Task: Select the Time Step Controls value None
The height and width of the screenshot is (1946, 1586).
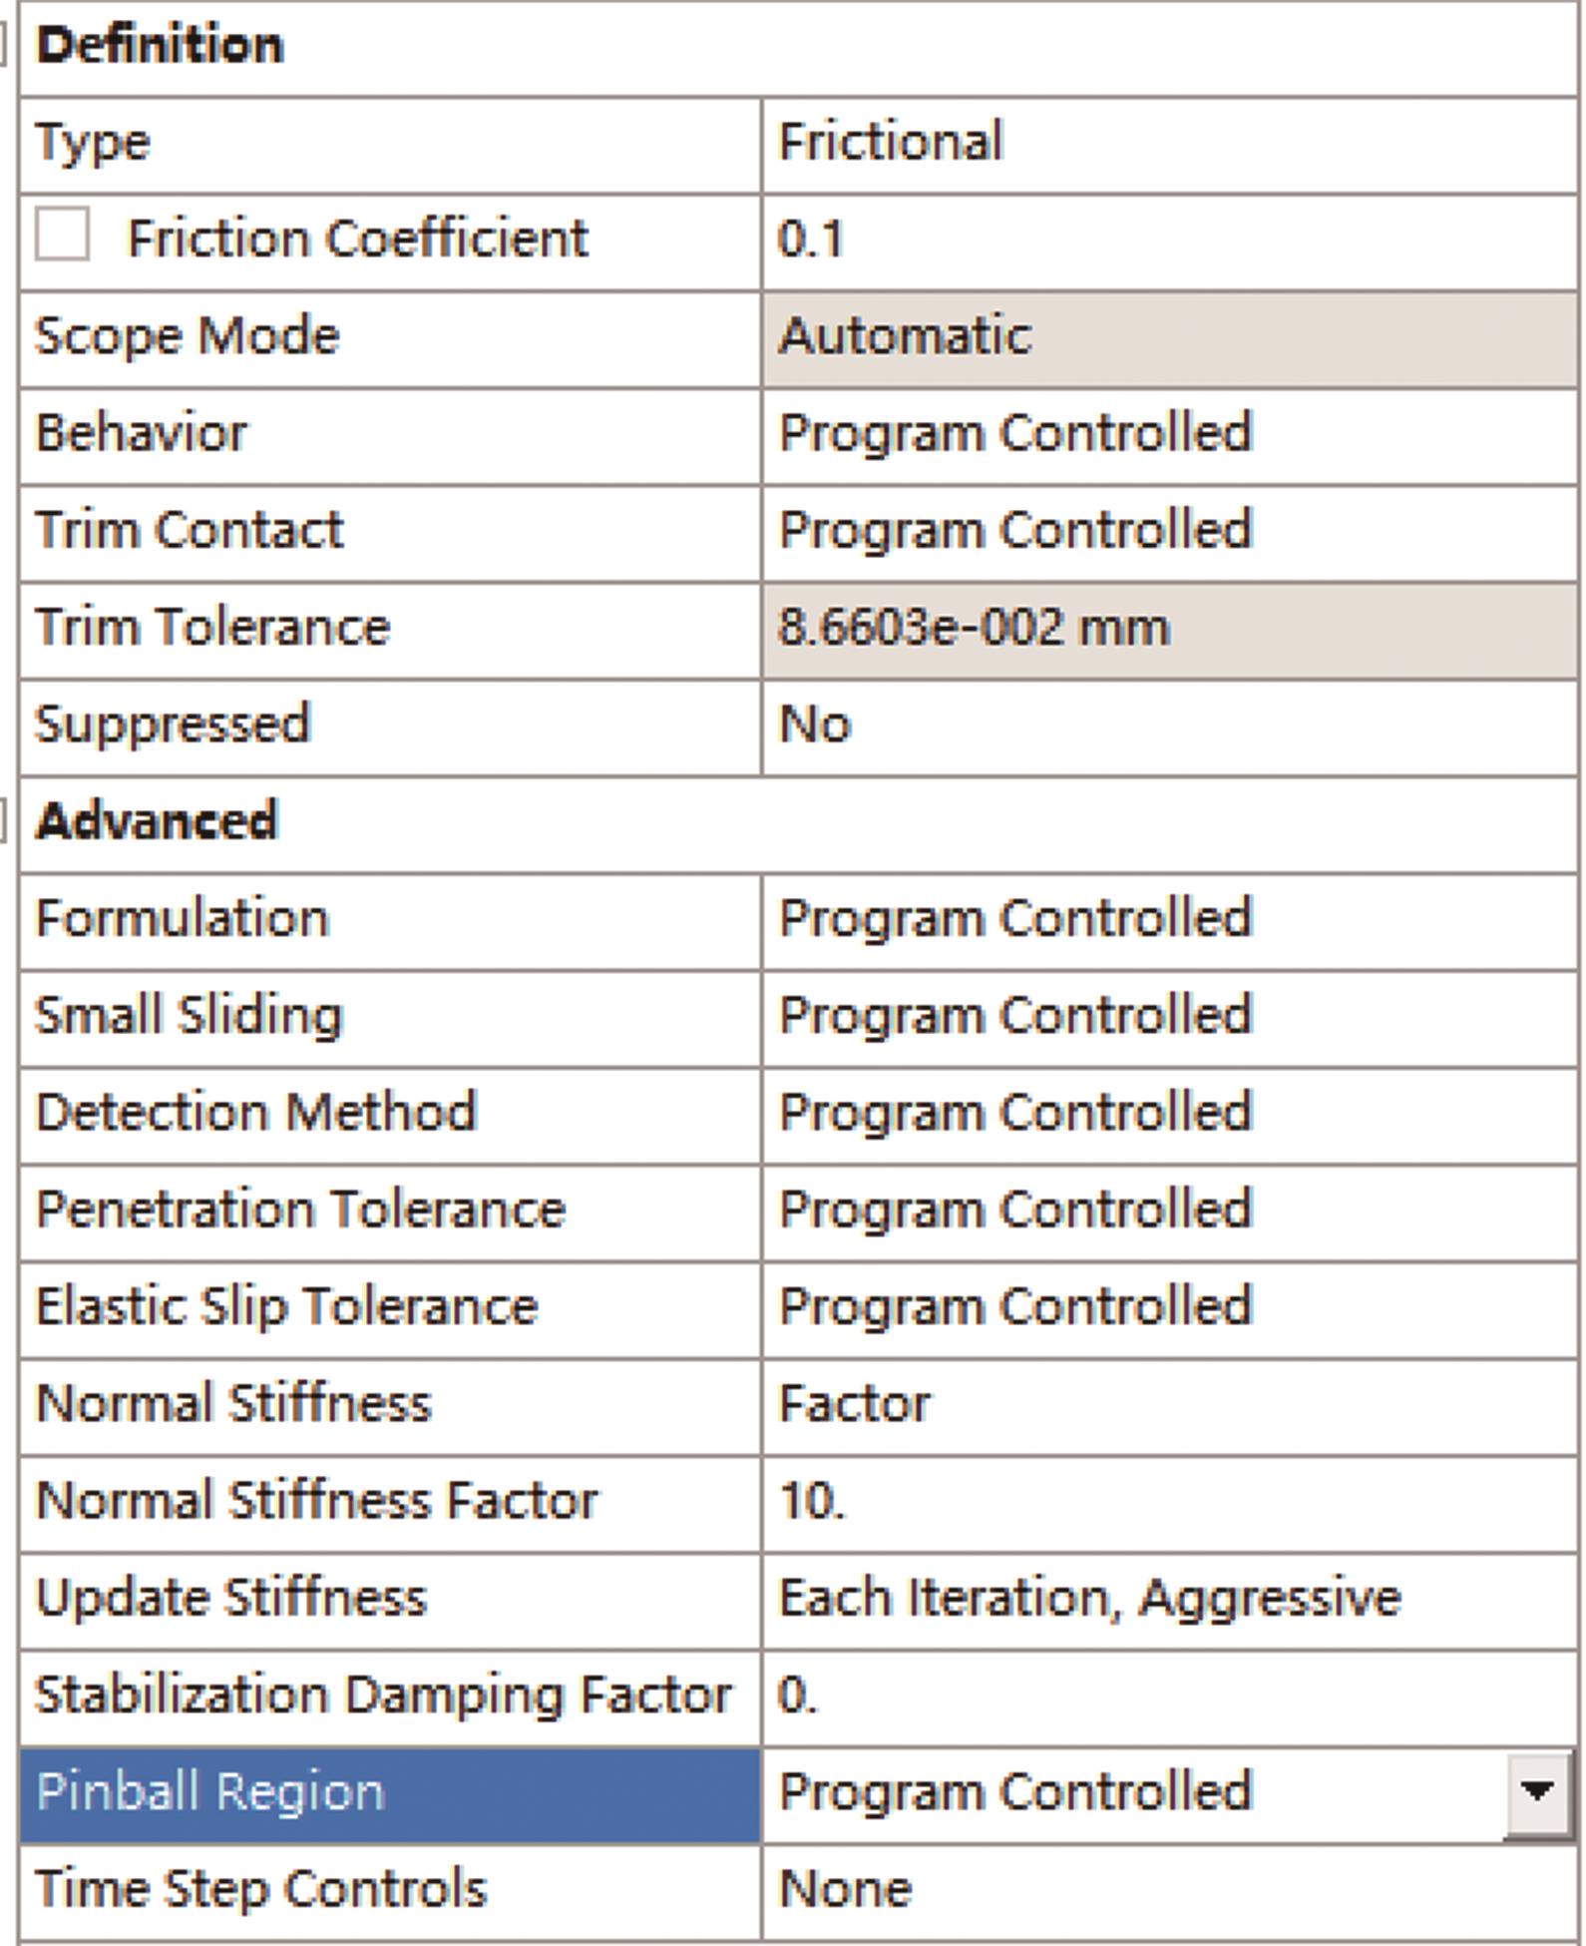Action: coord(1167,1888)
